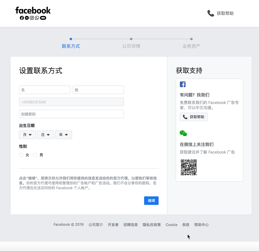This screenshot has height=252, width=259.
Task: Click the Oculus icon under the logo
Action: (x=43, y=18)
